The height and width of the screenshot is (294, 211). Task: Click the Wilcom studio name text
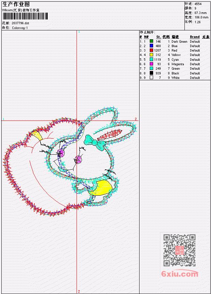21,10
